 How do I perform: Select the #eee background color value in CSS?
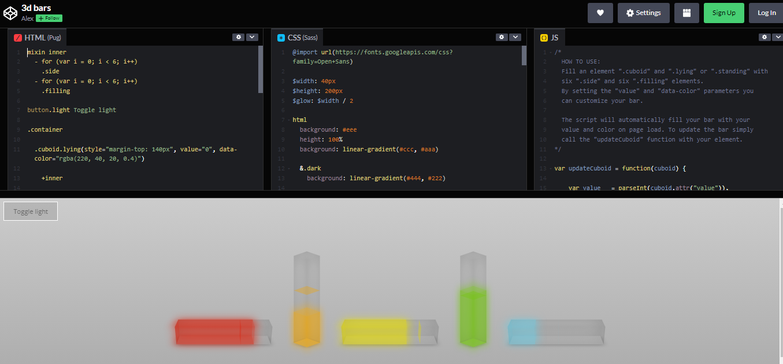click(x=349, y=129)
